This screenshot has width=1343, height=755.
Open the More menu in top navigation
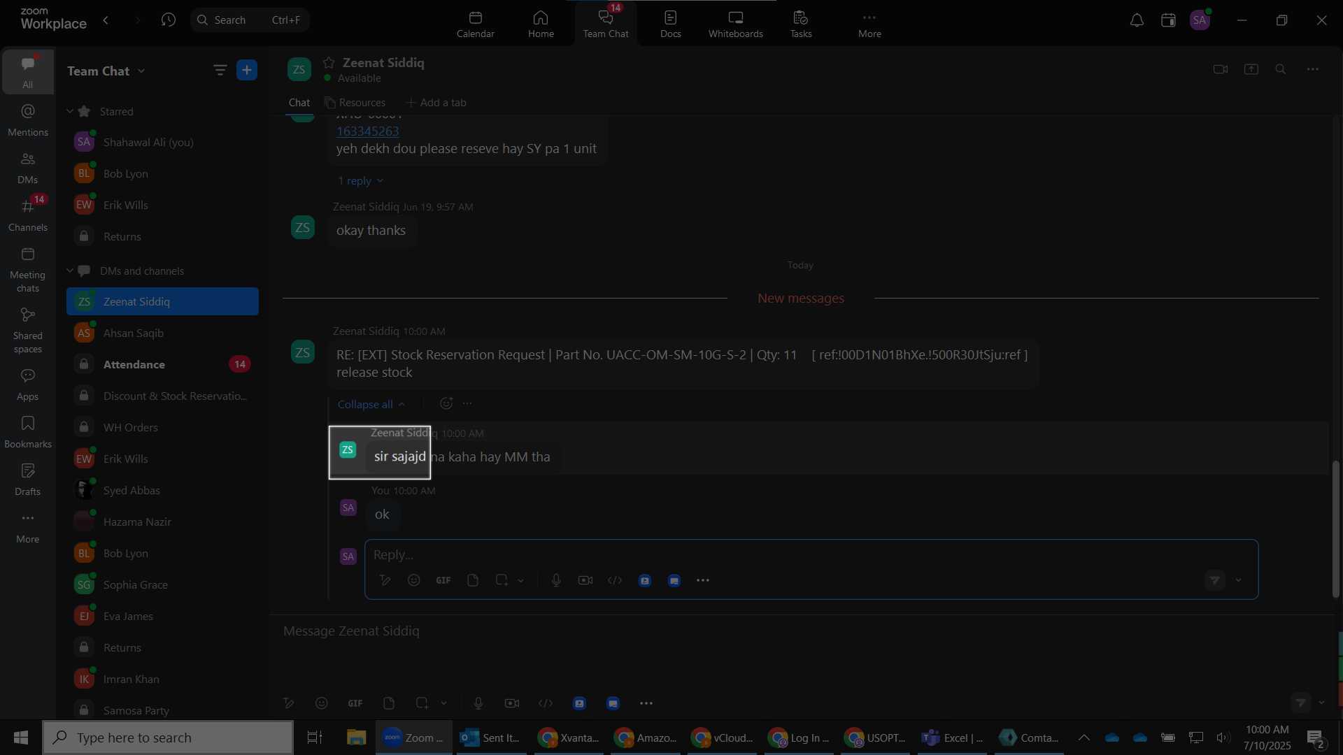pos(869,24)
